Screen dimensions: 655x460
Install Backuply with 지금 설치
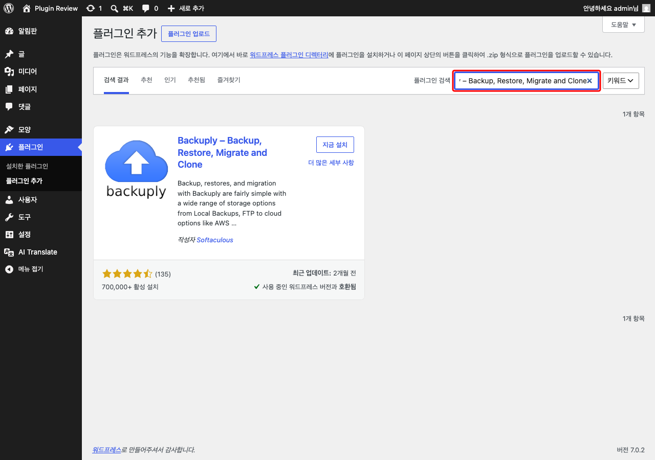pos(335,145)
